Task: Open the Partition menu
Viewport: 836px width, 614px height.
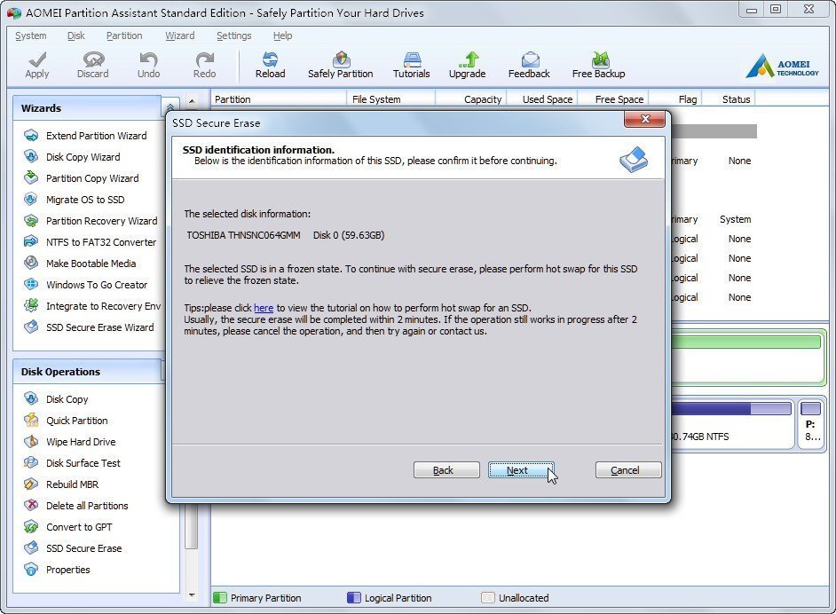Action: coord(124,35)
